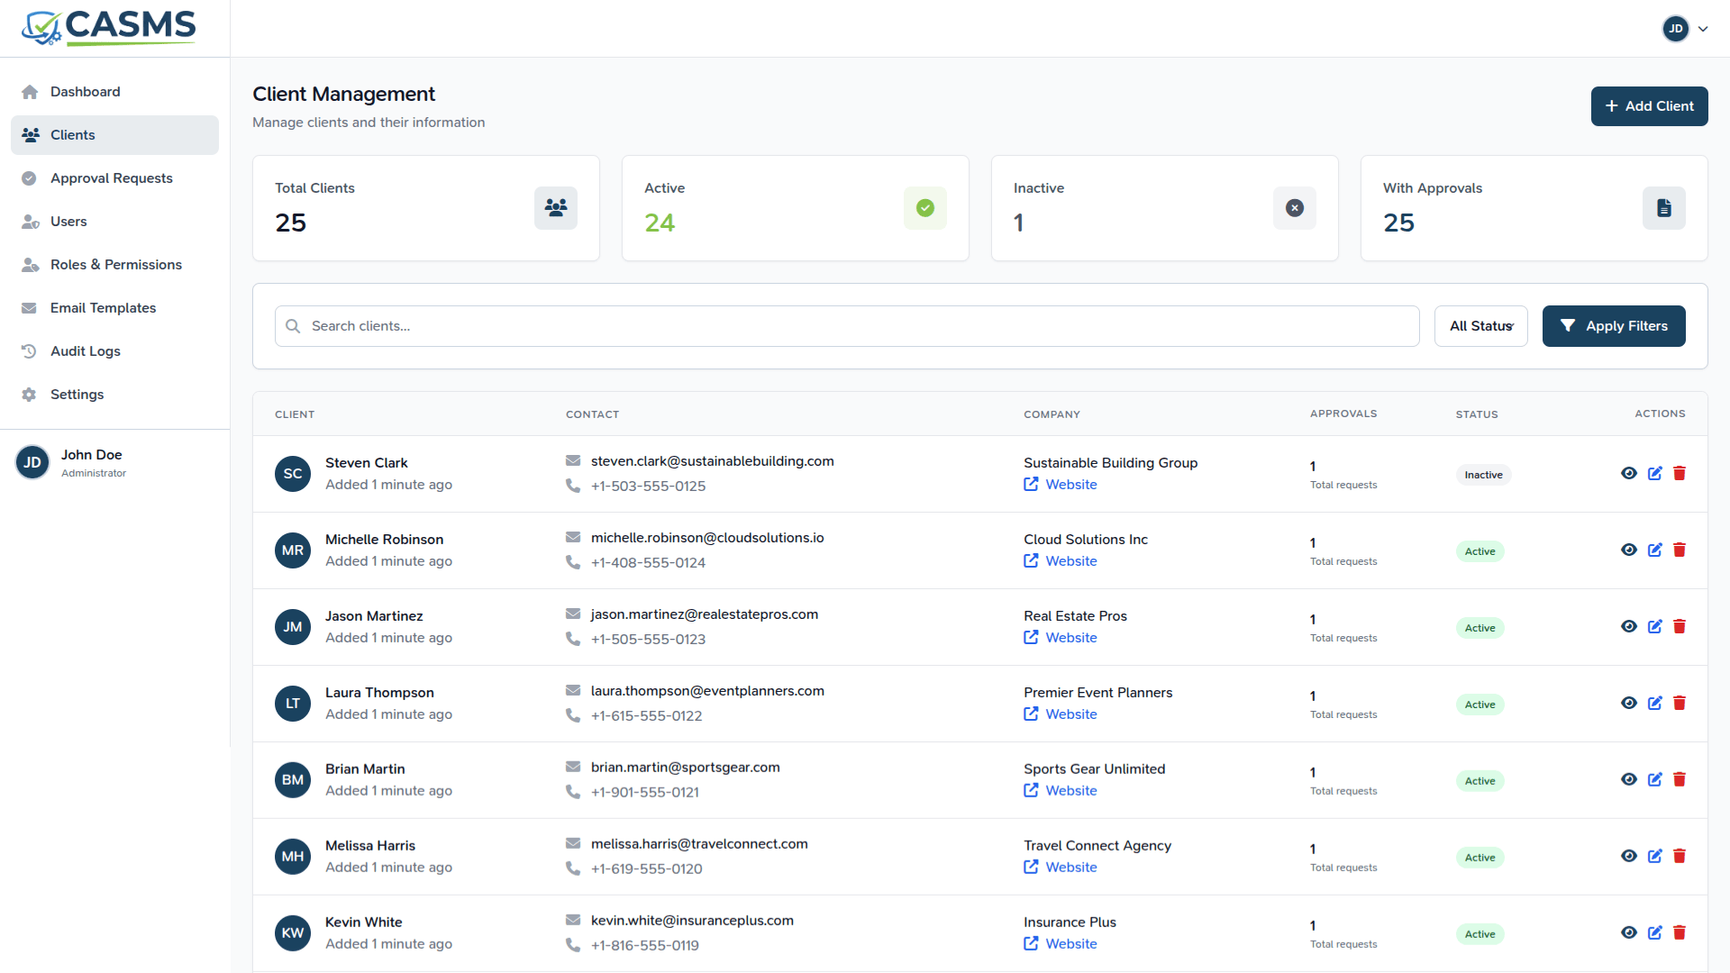Go to Approval Requests in the sidebar
1730x973 pixels.
point(111,178)
